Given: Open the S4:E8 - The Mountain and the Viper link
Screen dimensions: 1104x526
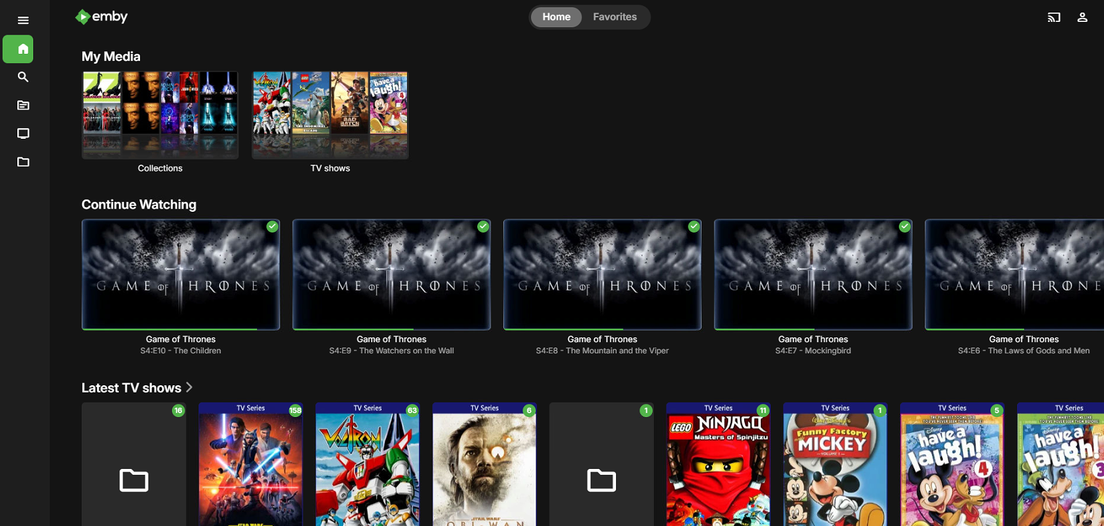Looking at the screenshot, I should [602, 351].
